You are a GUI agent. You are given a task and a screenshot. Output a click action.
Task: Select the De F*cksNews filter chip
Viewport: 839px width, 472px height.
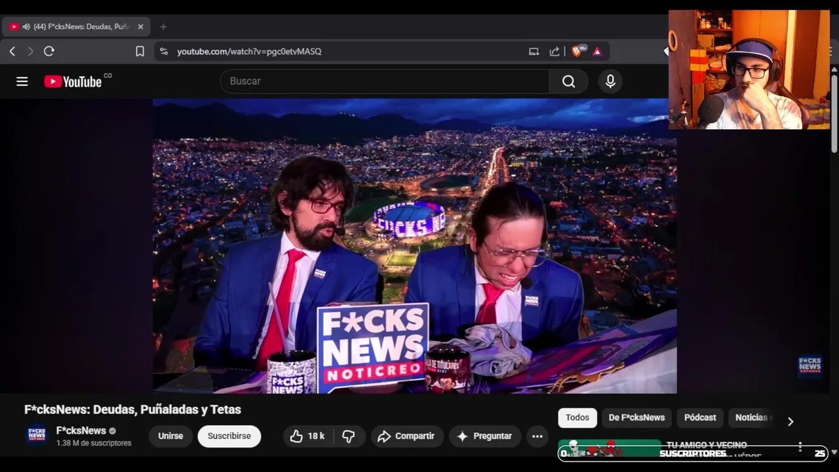(x=636, y=418)
